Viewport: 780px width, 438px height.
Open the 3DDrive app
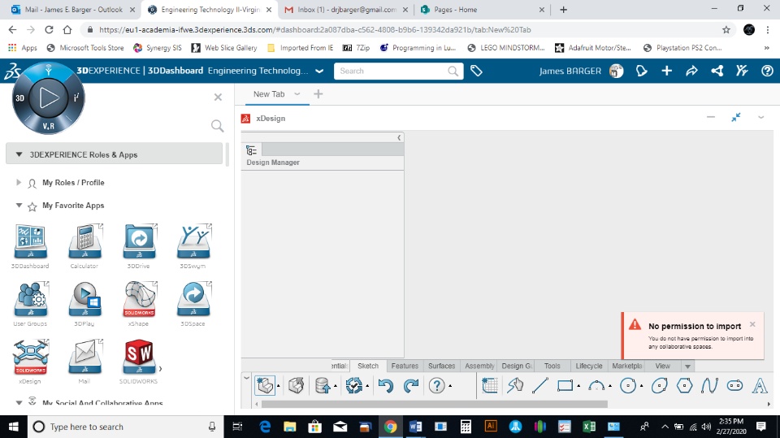pos(139,242)
